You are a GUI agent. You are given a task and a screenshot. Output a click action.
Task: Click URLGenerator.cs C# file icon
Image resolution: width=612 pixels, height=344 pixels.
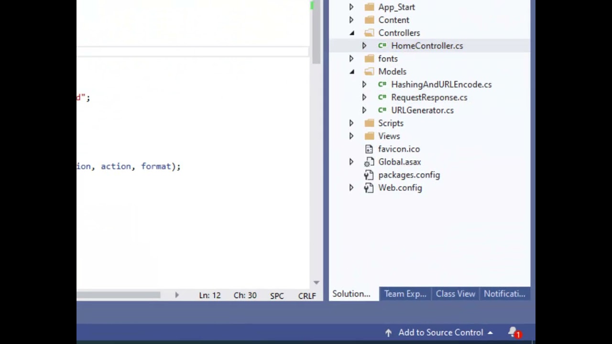coord(382,110)
